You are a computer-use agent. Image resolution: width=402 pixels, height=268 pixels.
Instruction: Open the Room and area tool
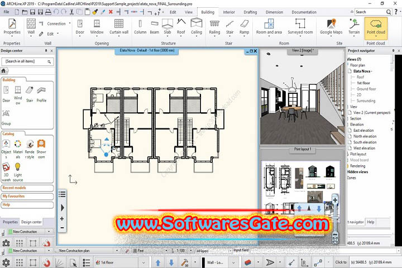pyautogui.click(x=269, y=27)
